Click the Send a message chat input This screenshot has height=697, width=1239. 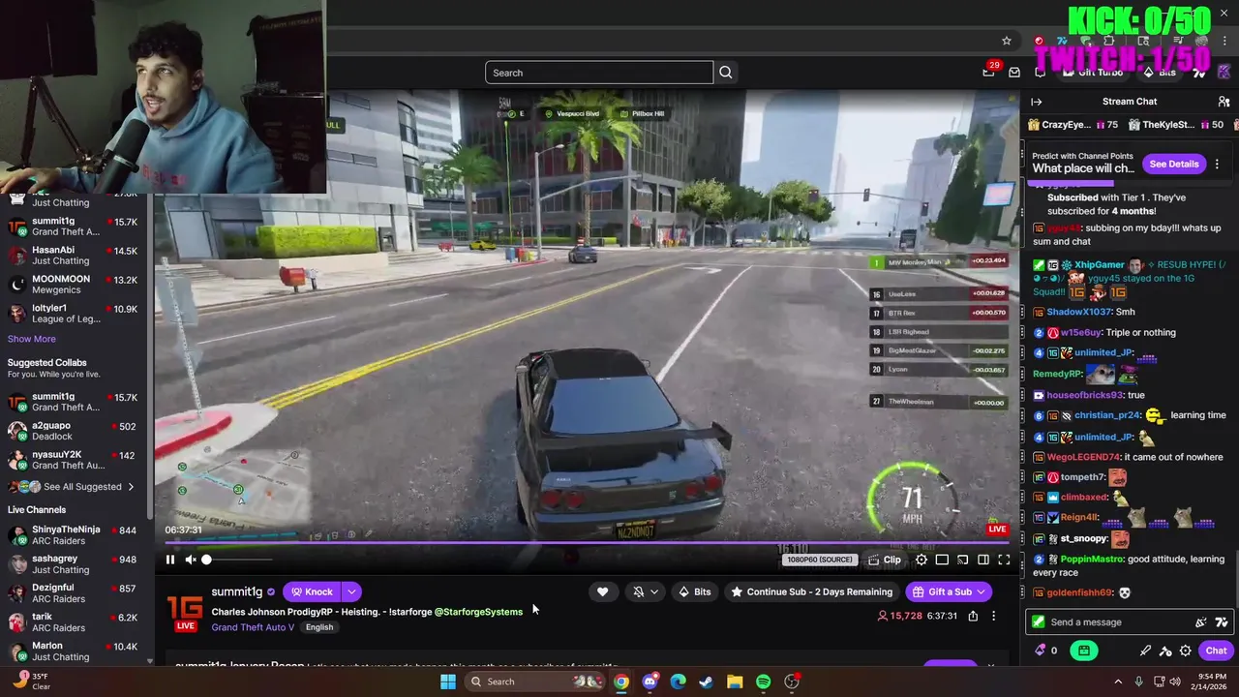point(1113,622)
